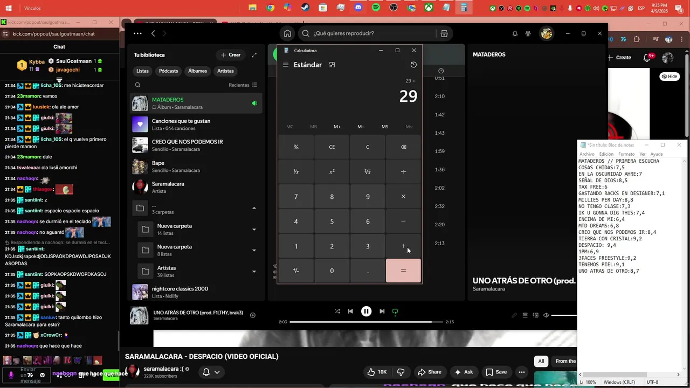Screen dimensions: 690x388
Task: Pause Spotify playback
Action: 366,311
